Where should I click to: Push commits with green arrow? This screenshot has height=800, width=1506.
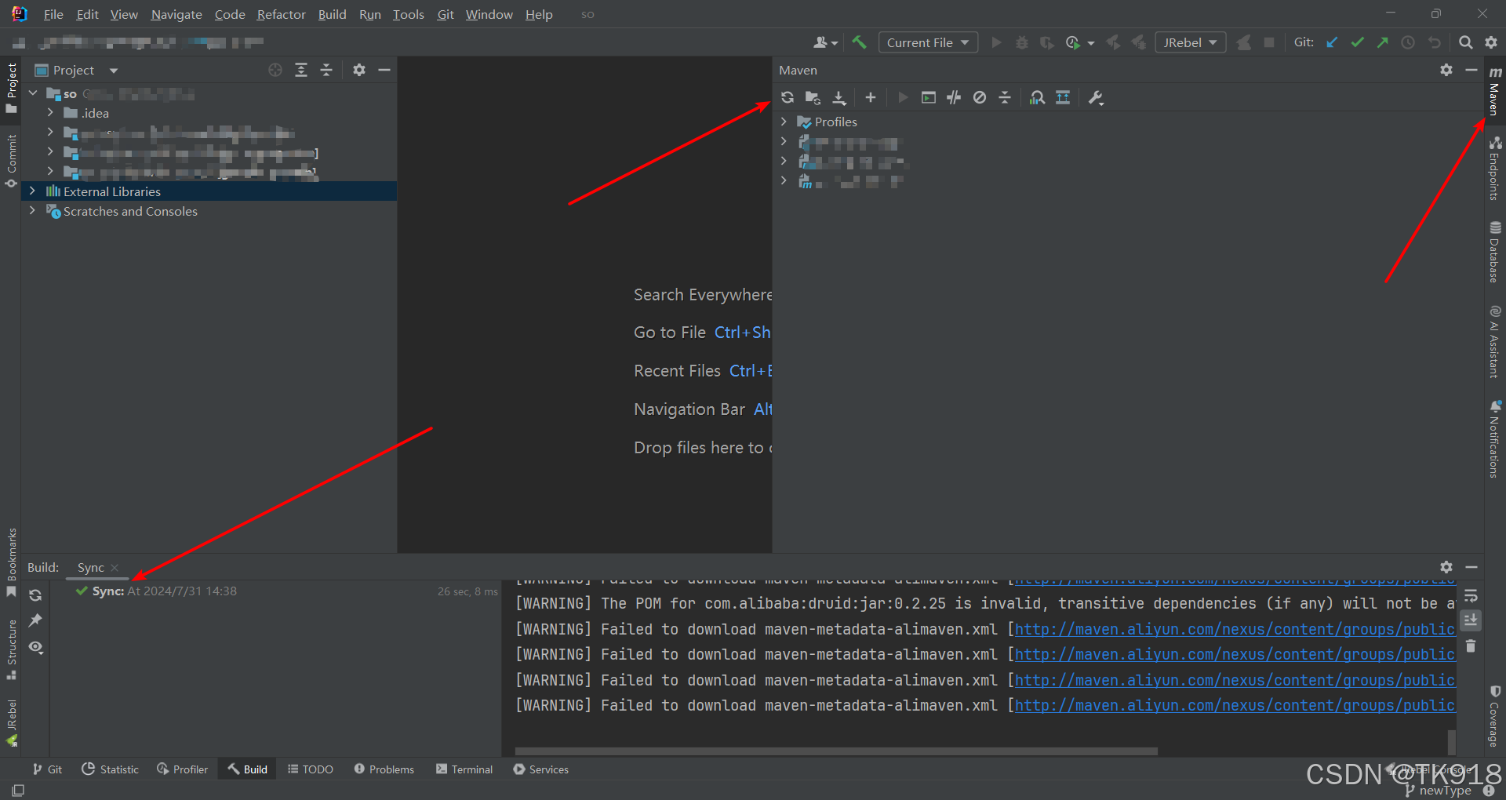tap(1382, 42)
